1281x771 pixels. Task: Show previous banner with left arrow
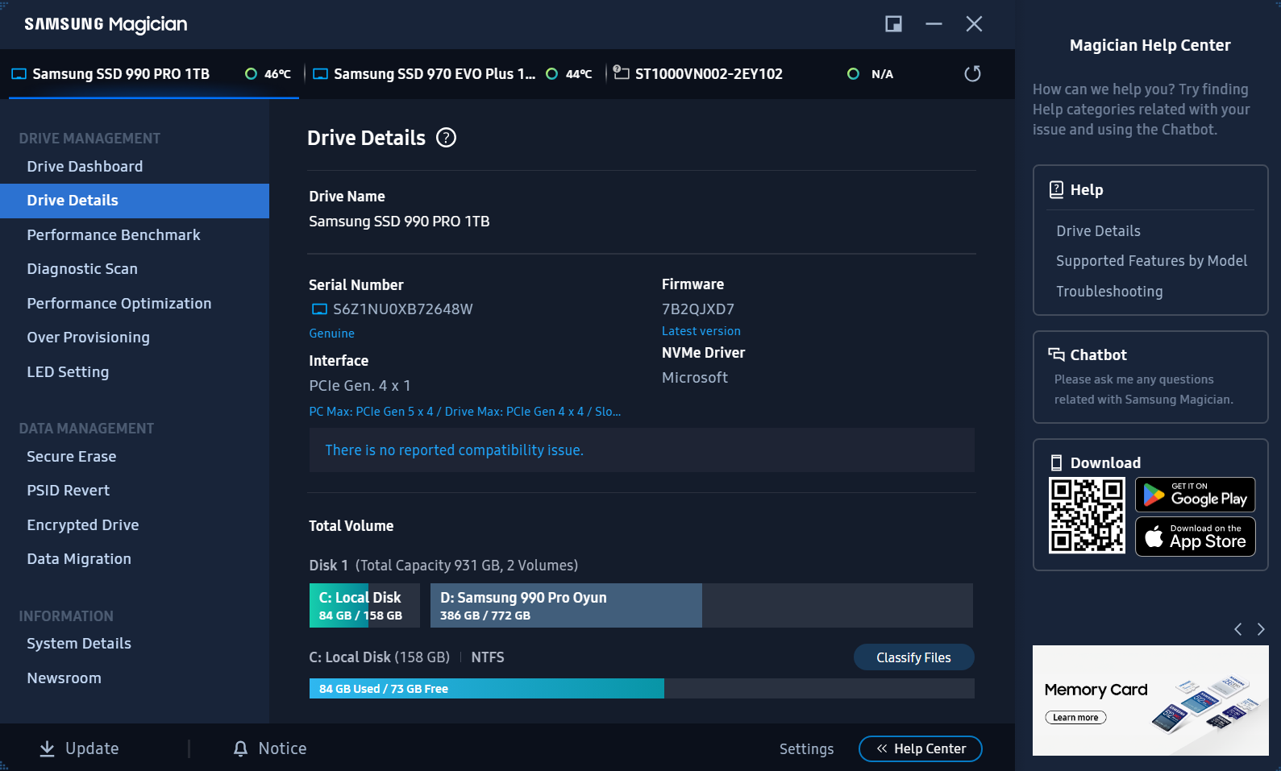[1237, 629]
